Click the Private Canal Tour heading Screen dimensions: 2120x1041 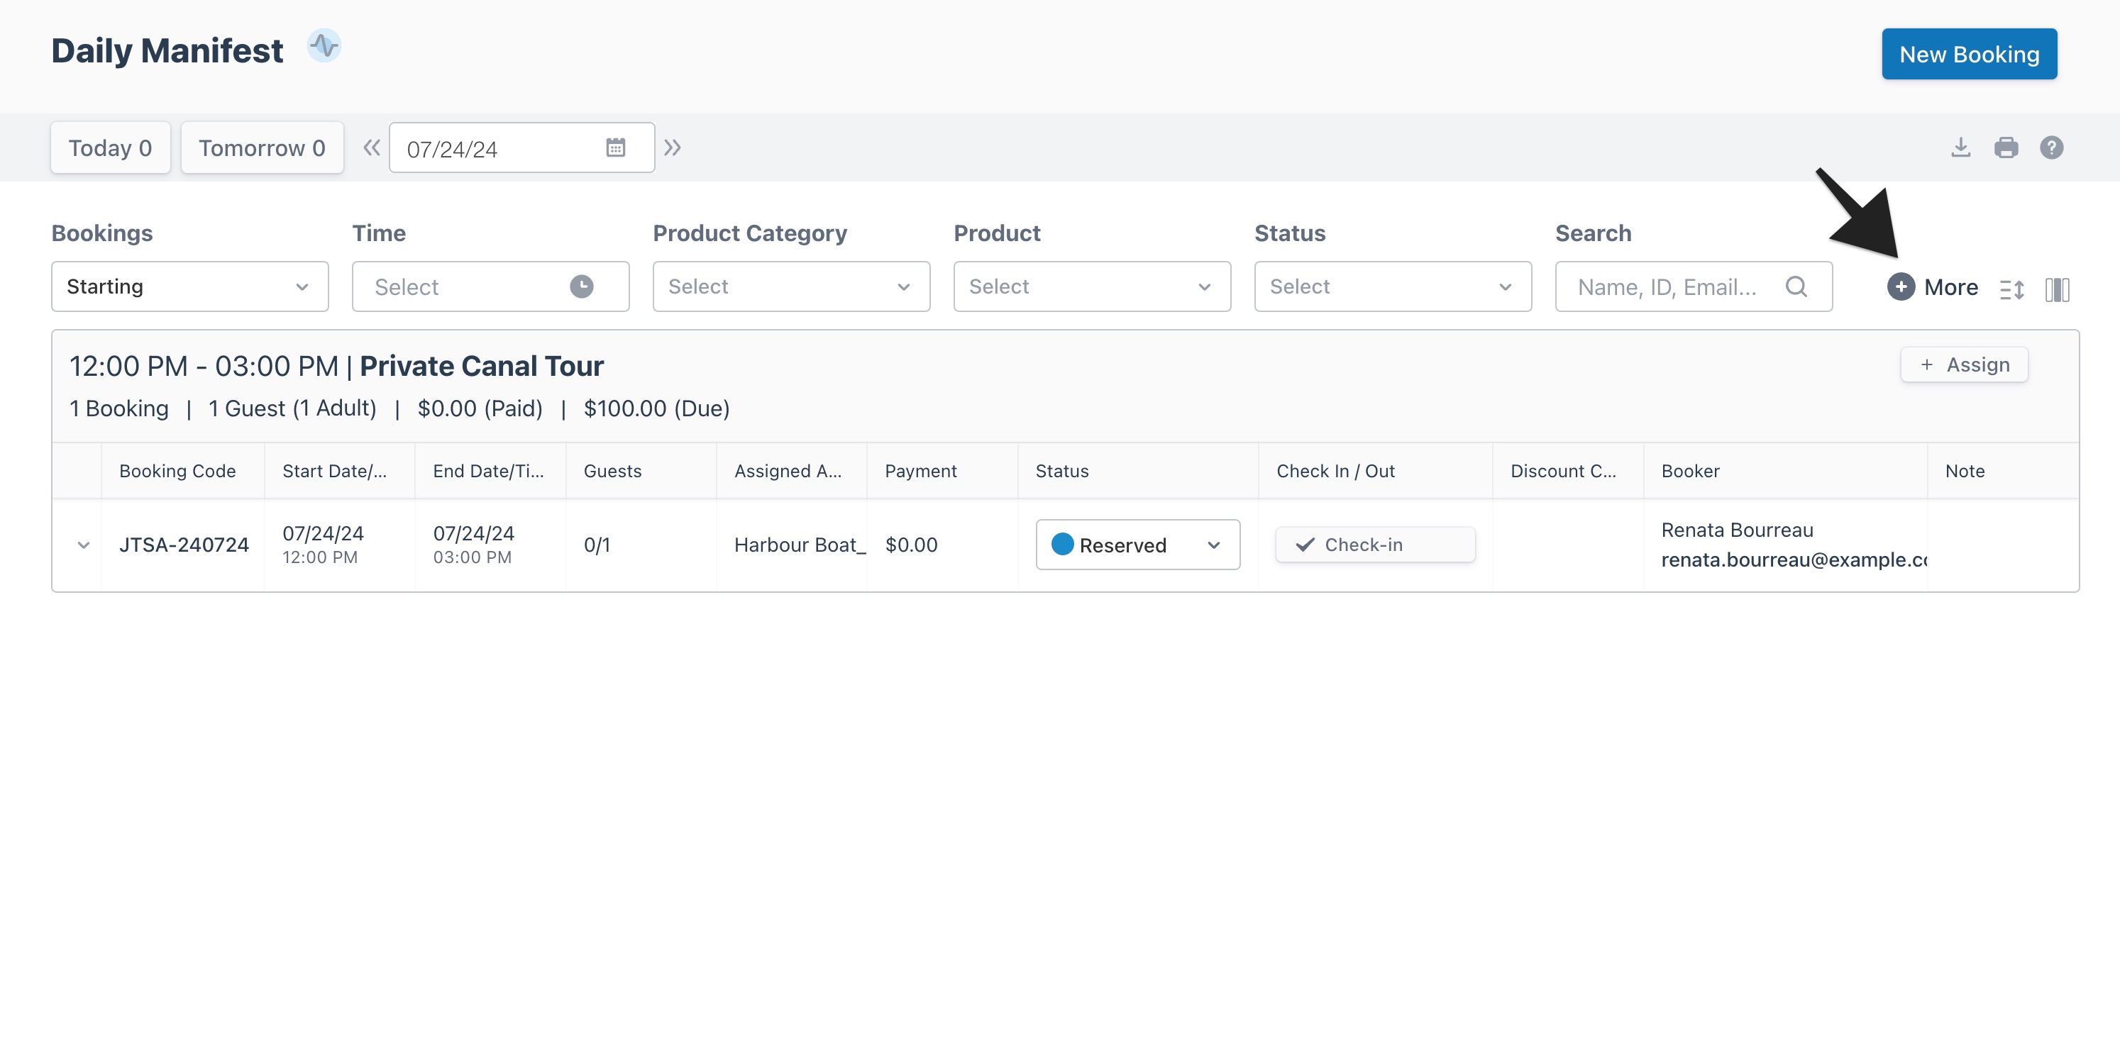coord(482,366)
